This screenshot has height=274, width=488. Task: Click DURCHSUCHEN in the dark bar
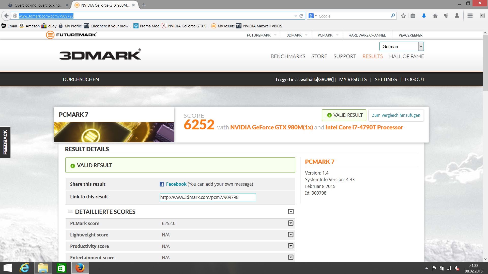pyautogui.click(x=81, y=79)
